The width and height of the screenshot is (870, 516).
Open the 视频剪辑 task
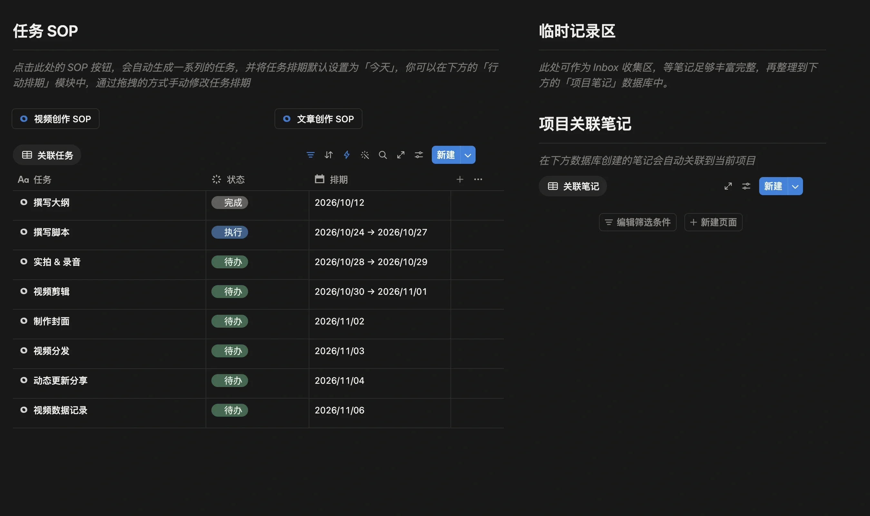click(52, 292)
